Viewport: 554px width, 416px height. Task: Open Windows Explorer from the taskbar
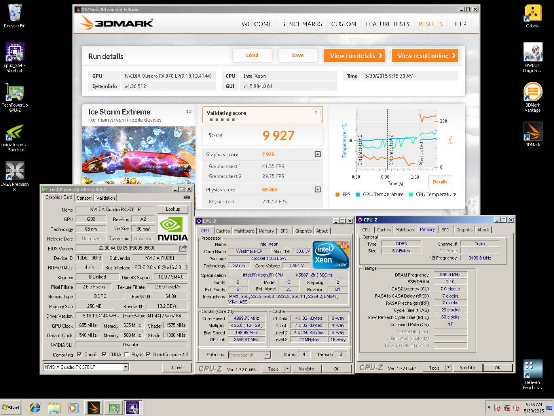(54, 407)
